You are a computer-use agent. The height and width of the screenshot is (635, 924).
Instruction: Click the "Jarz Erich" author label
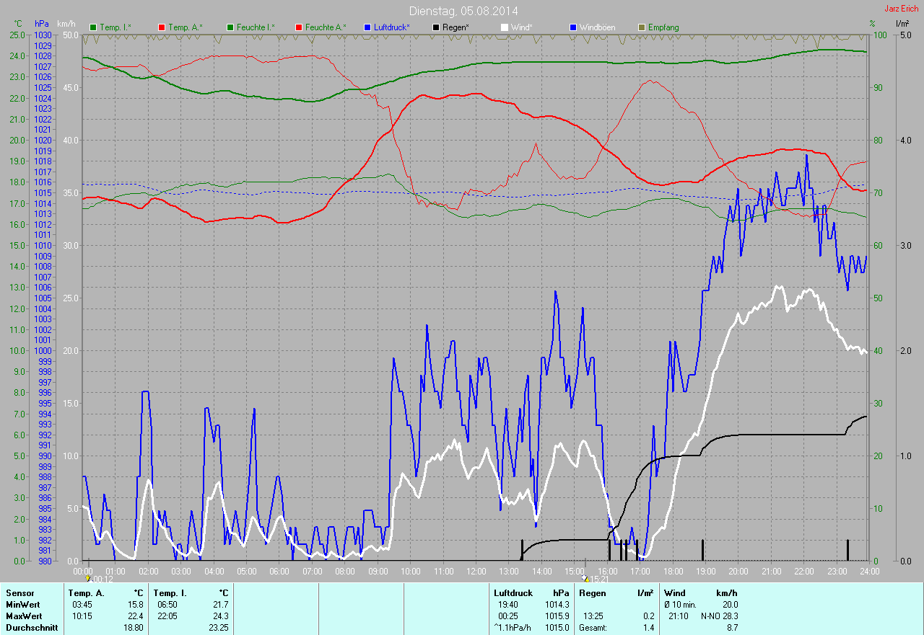click(902, 9)
